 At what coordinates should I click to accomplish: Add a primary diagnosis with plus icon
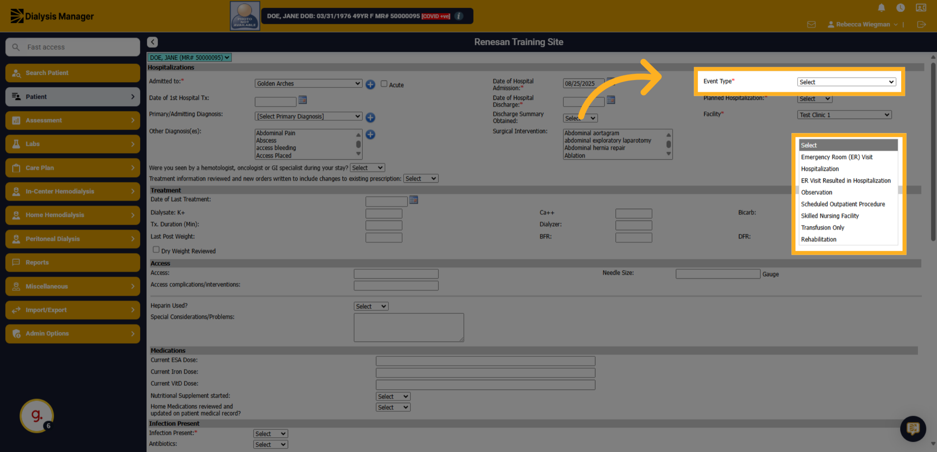pos(371,117)
